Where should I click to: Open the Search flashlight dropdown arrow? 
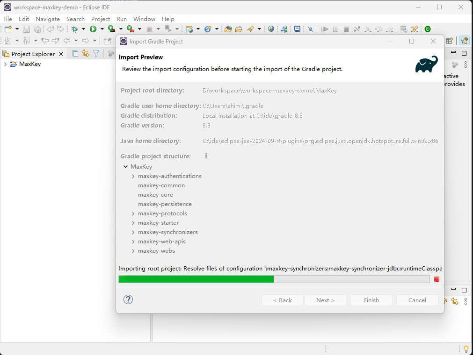point(259,29)
